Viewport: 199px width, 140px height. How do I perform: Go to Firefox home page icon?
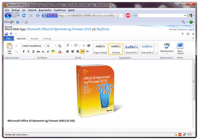pos(38,16)
